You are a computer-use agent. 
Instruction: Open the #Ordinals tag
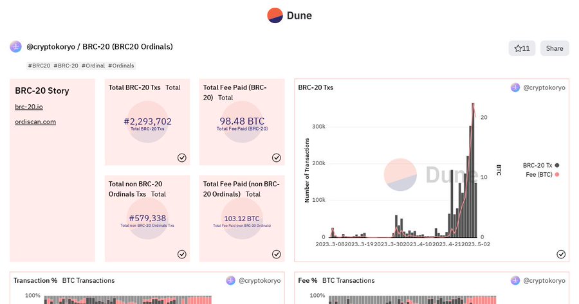pyautogui.click(x=121, y=66)
